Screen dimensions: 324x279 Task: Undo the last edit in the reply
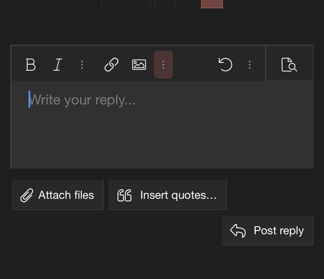225,65
